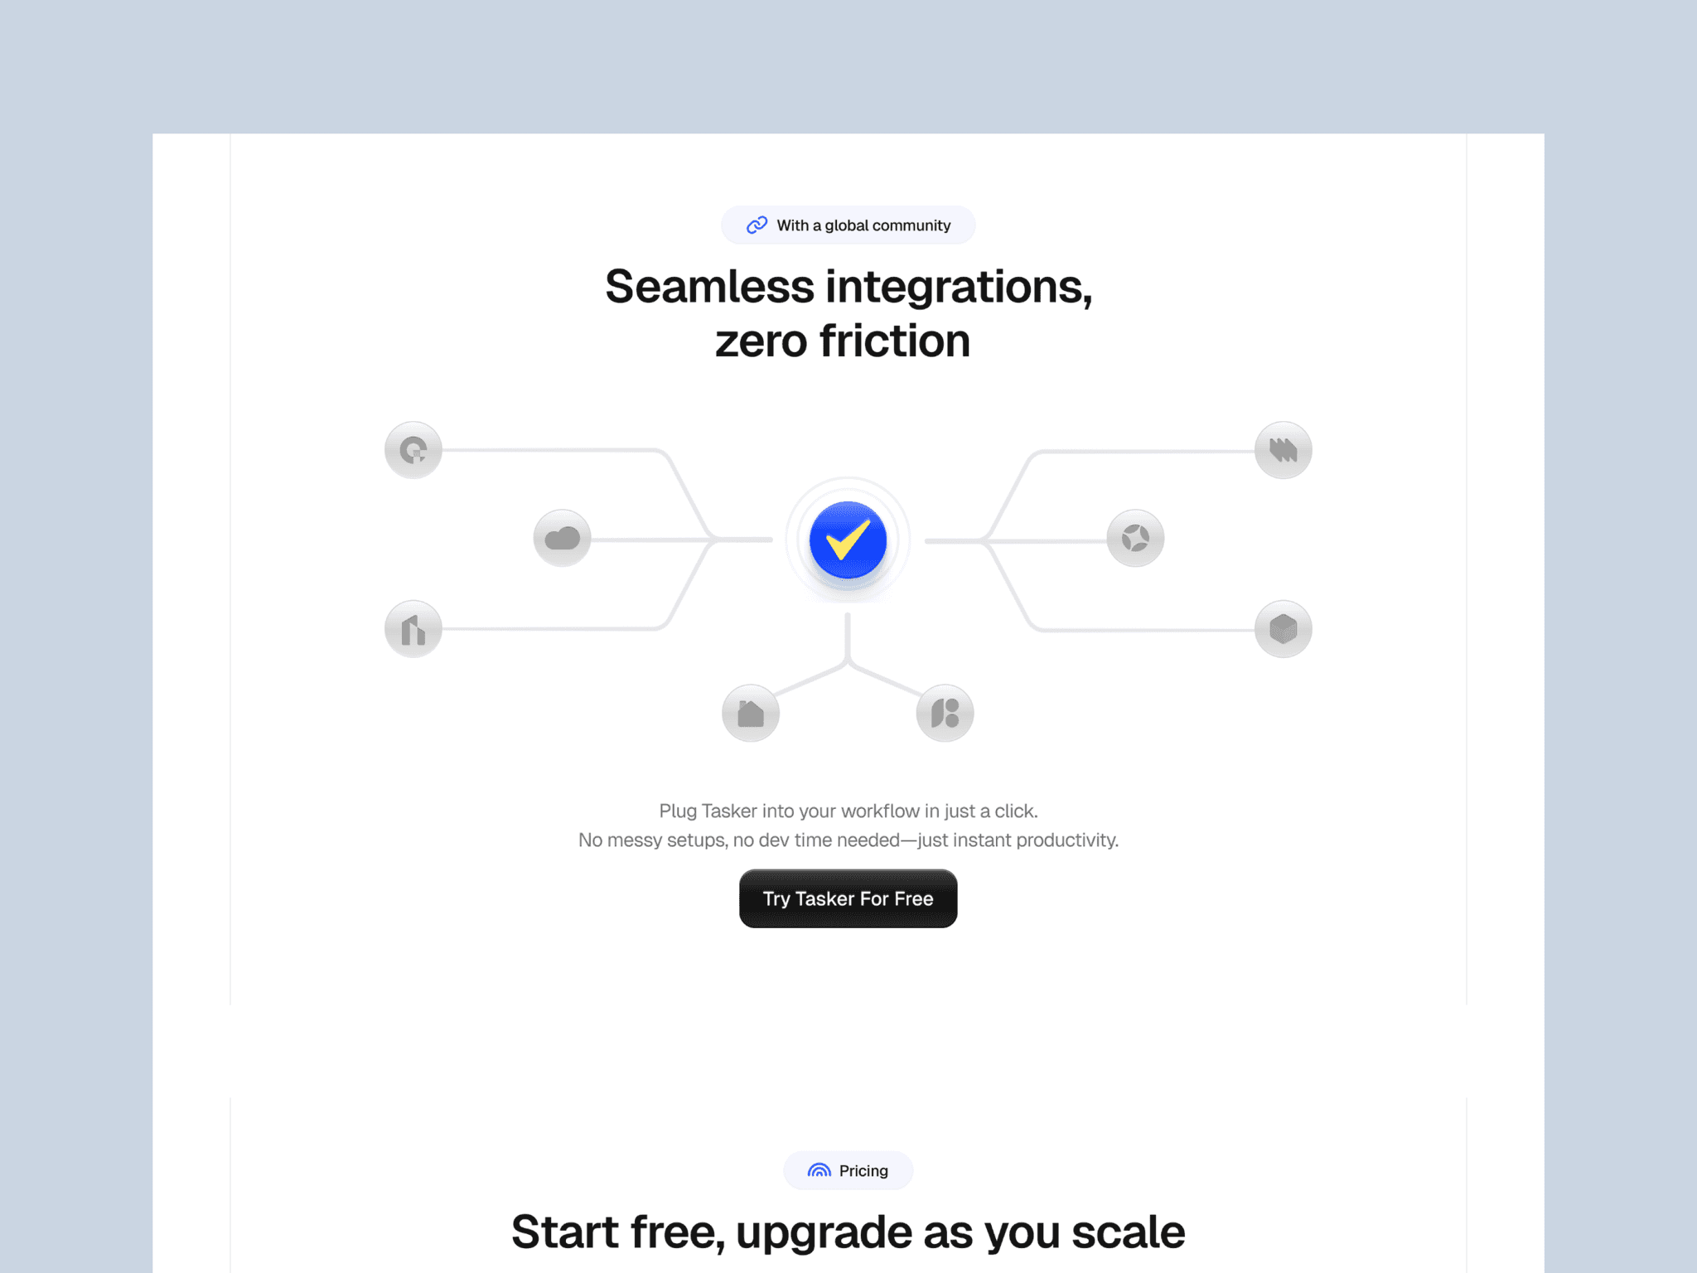Click the G-shaped integration icon at top left
This screenshot has height=1273, width=1697.
[x=412, y=450]
